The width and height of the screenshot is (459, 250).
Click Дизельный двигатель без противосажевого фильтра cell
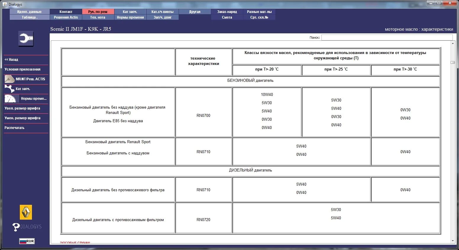coord(118,189)
